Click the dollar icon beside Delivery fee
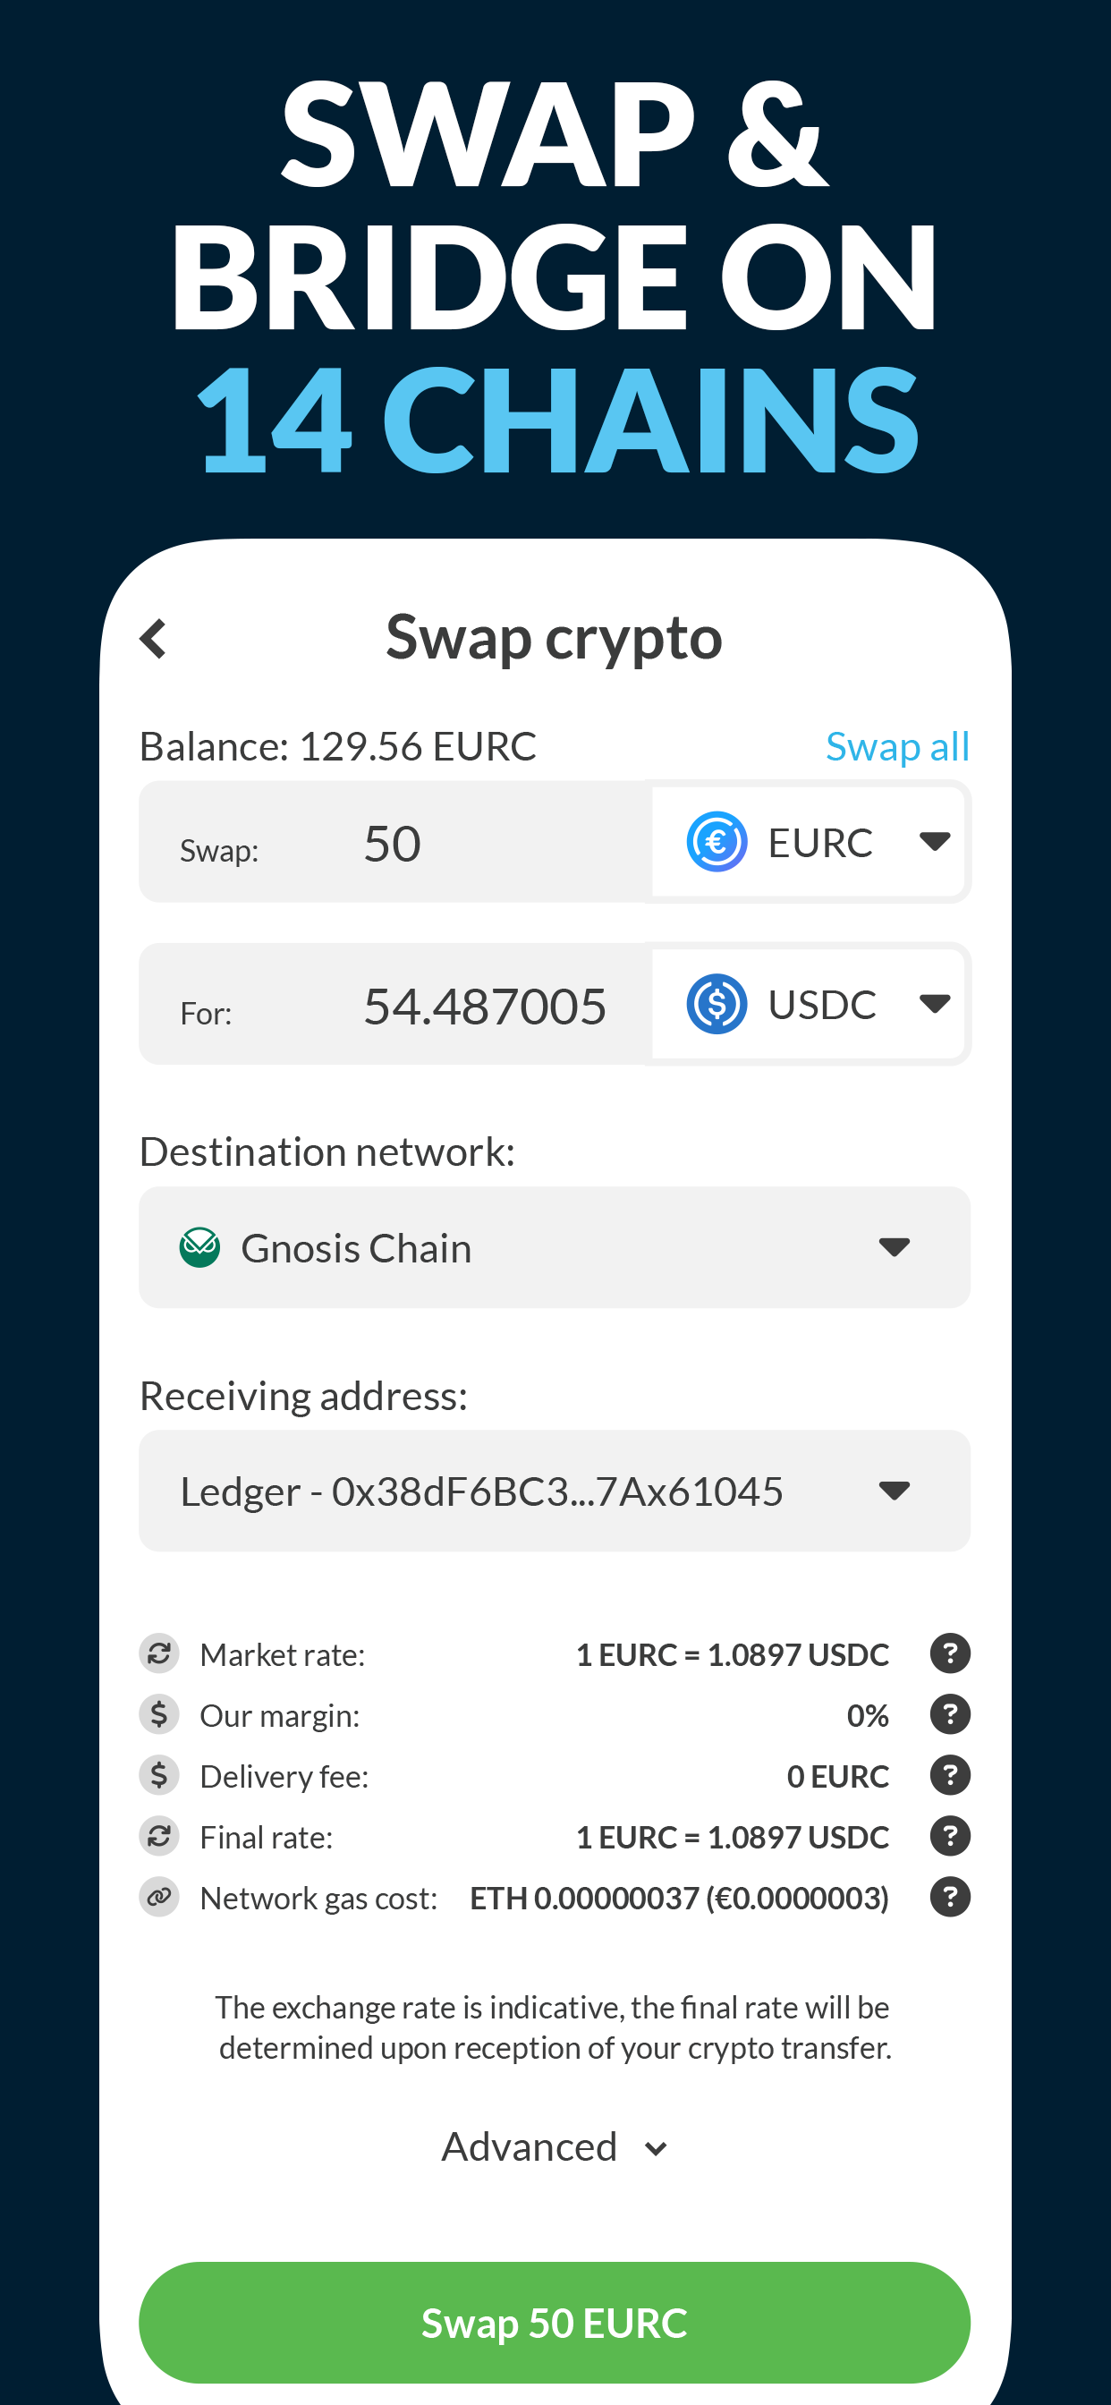 (159, 1776)
